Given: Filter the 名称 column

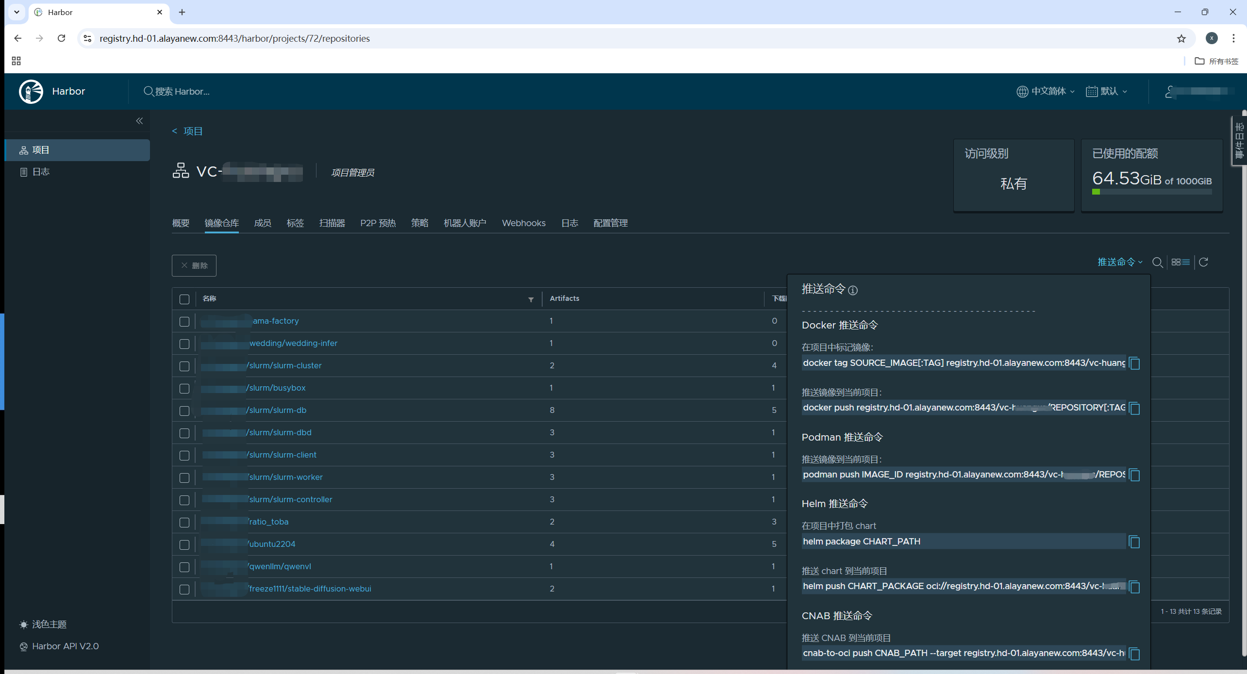Looking at the screenshot, I should 531,299.
